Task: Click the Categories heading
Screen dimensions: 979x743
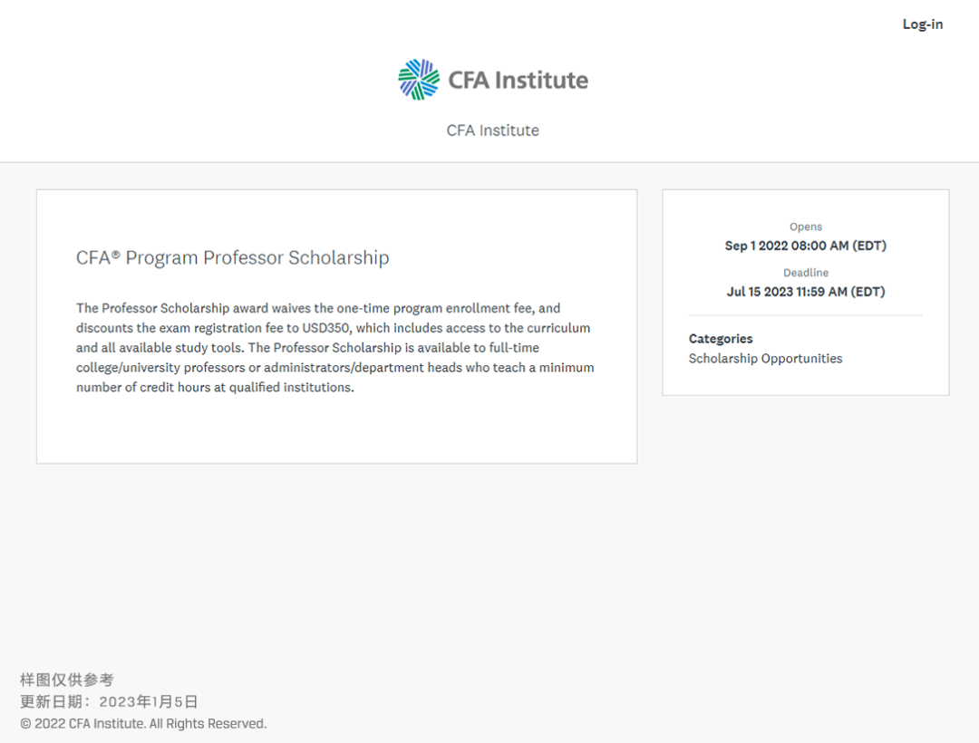Action: coord(721,339)
